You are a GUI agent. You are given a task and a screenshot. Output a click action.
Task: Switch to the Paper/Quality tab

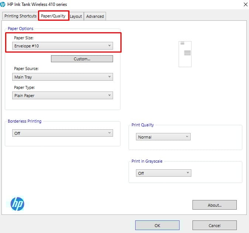(x=53, y=16)
